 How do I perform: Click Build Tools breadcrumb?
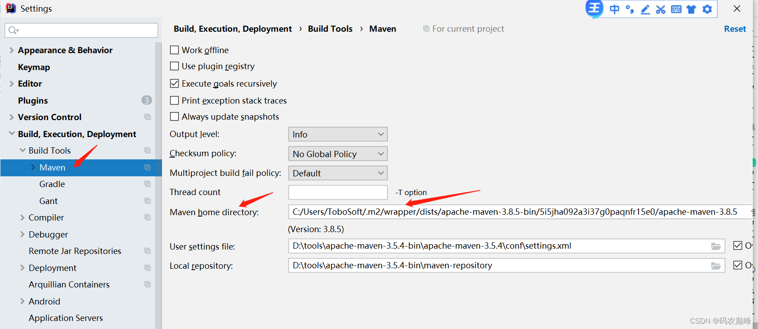pos(330,29)
